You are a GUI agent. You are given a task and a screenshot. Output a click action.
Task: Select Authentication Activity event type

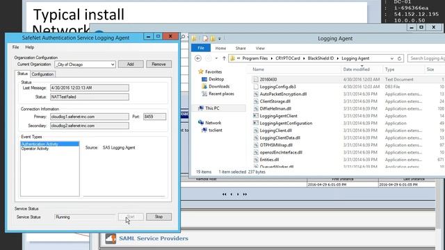point(49,144)
